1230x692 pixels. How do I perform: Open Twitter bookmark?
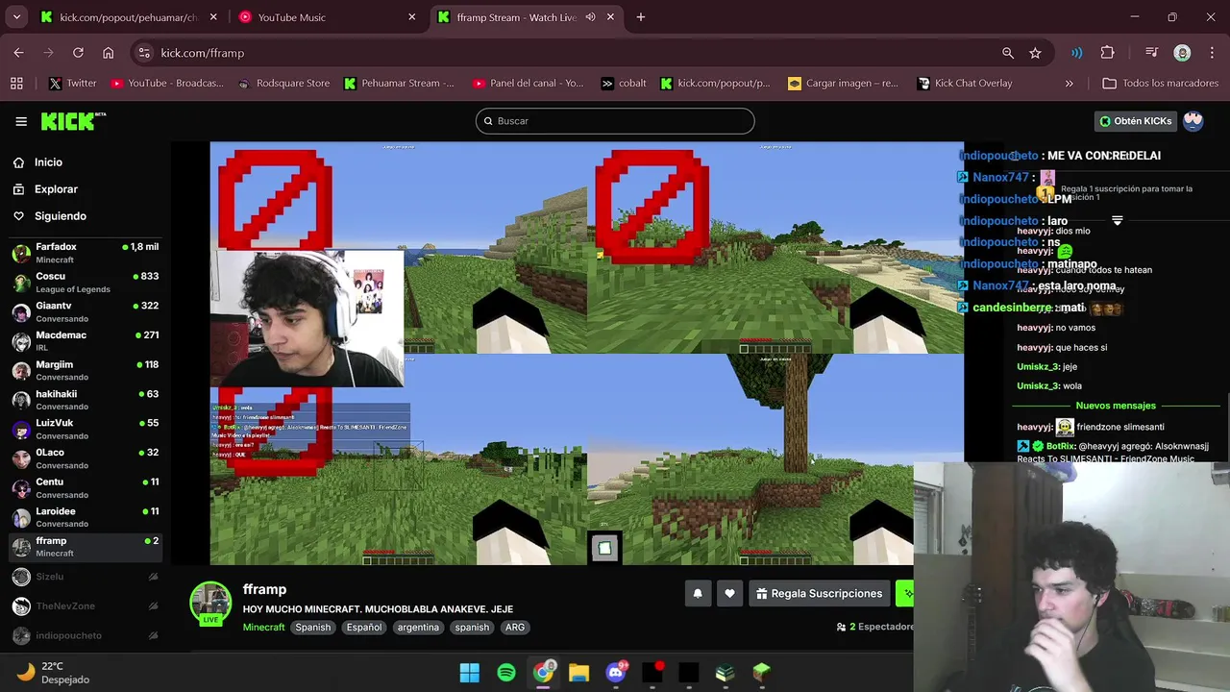[x=73, y=84]
